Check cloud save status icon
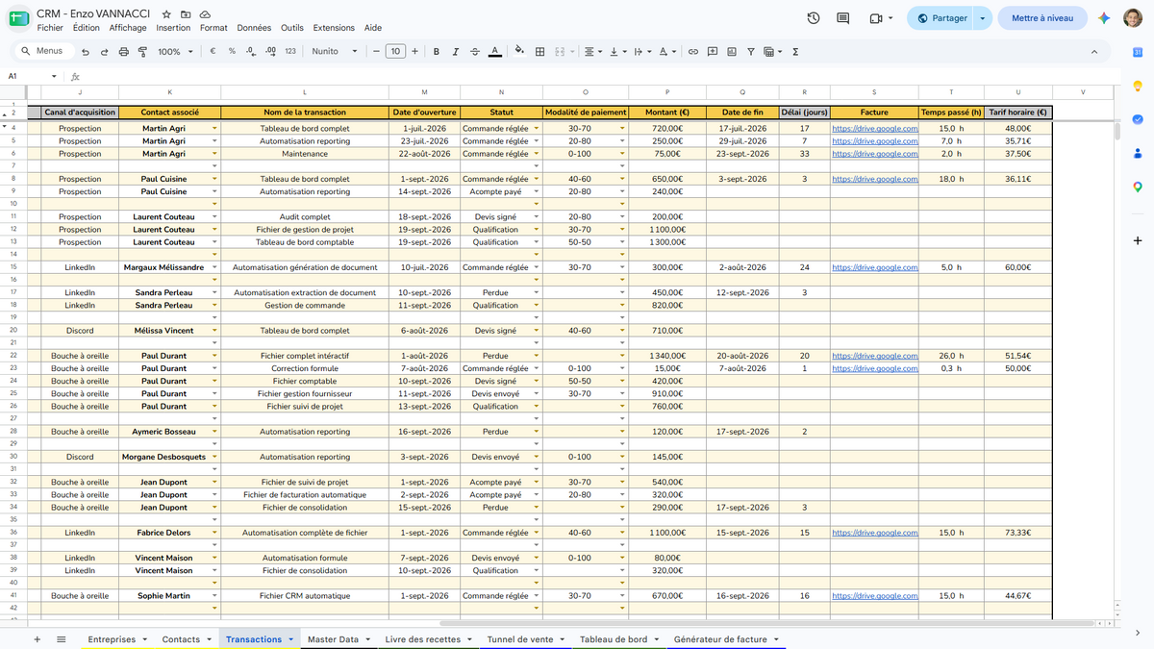This screenshot has width=1154, height=649. pyautogui.click(x=205, y=14)
